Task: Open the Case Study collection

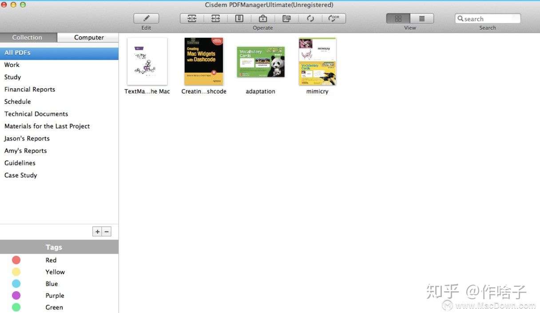Action: point(20,175)
